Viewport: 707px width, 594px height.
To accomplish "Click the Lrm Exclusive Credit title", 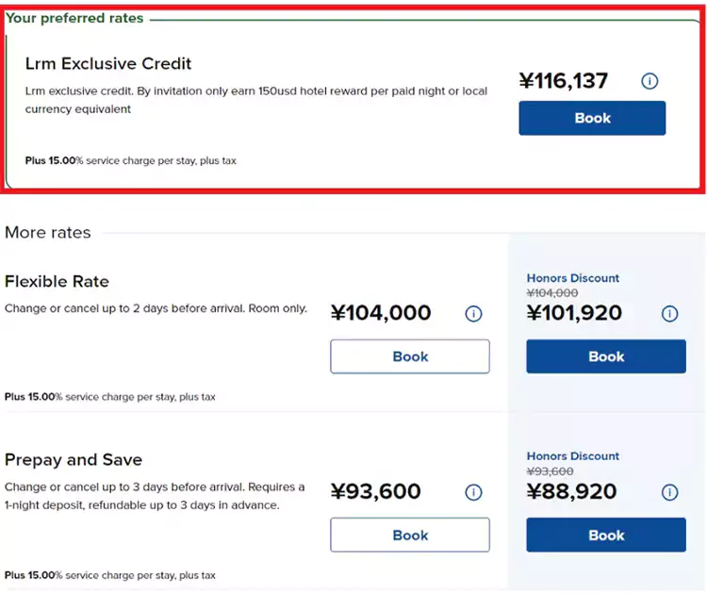I will pos(108,64).
